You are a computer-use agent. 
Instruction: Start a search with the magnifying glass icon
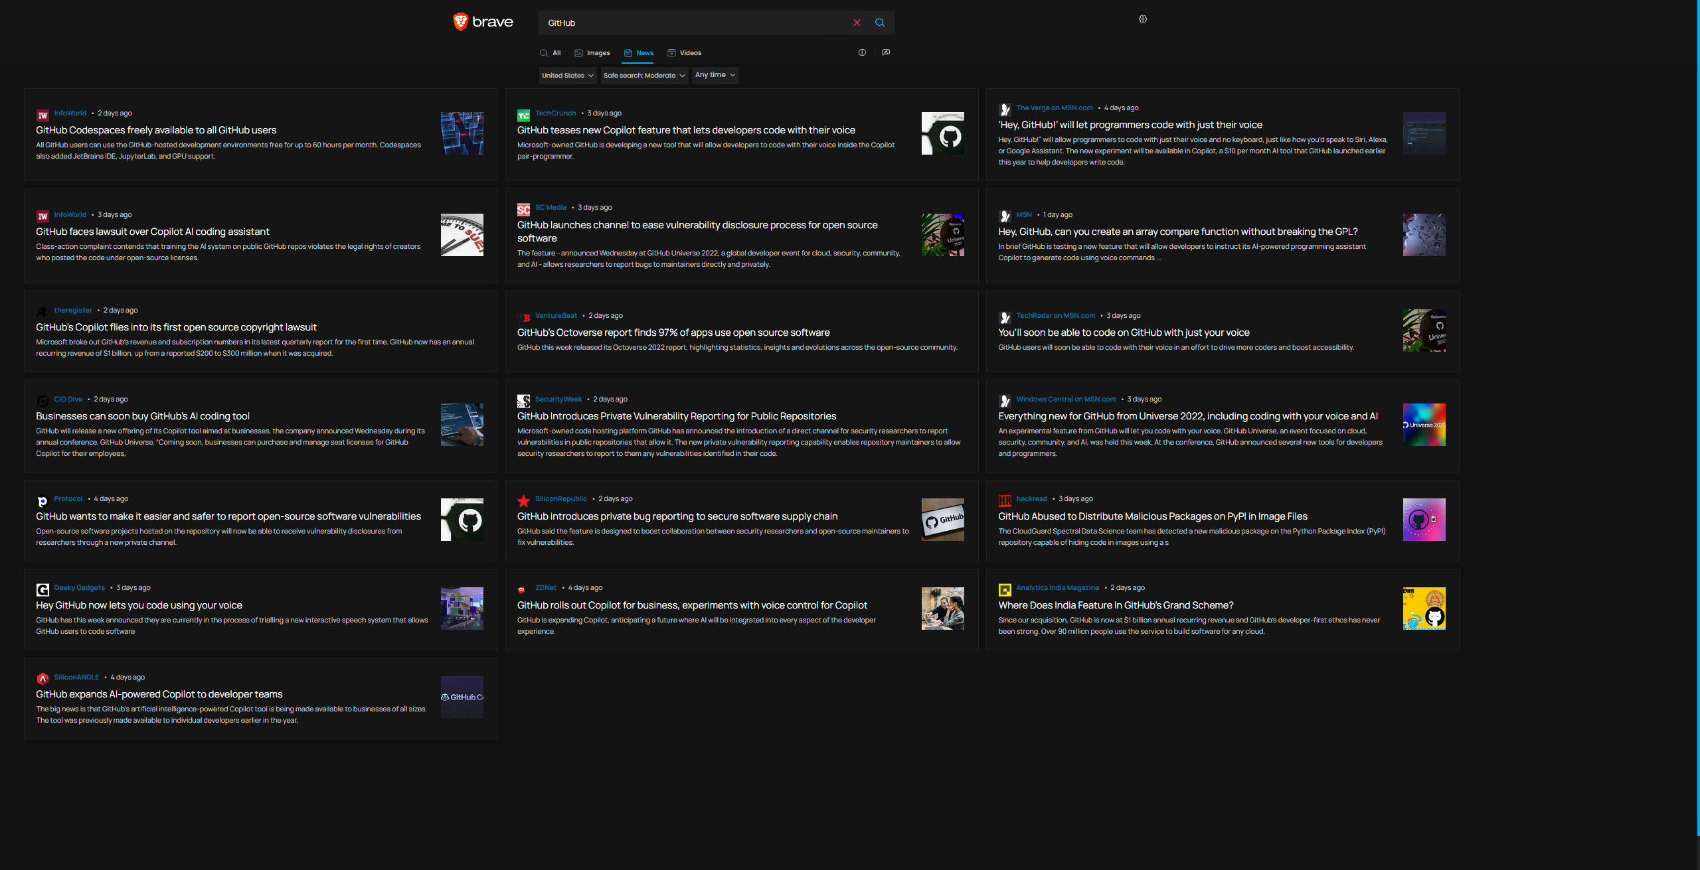click(x=880, y=22)
